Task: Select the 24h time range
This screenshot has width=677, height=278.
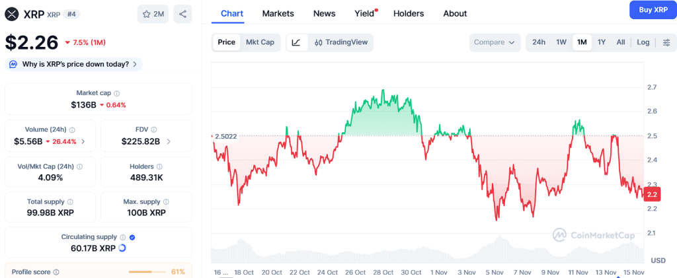Action: (x=539, y=42)
